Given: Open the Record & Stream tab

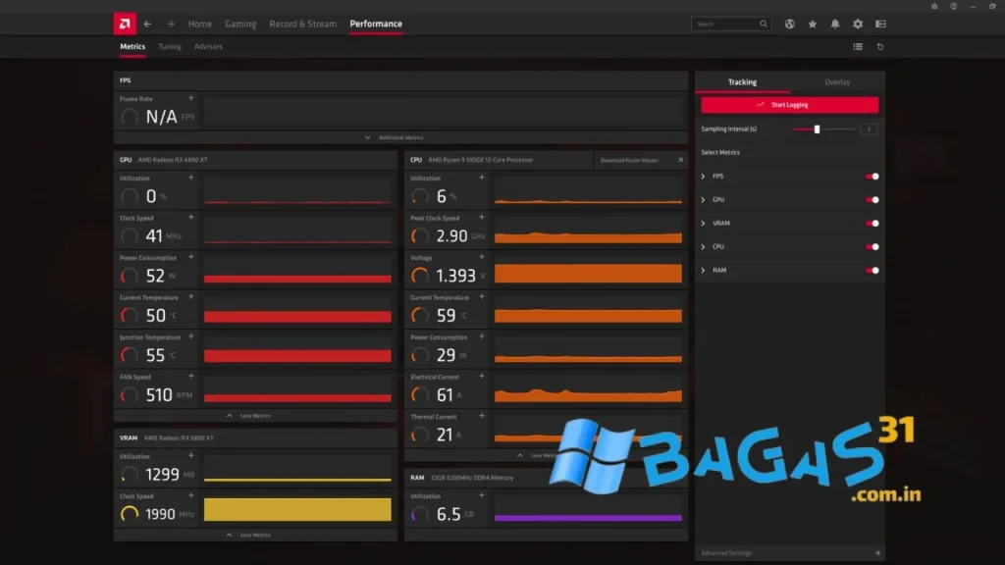Looking at the screenshot, I should (302, 24).
